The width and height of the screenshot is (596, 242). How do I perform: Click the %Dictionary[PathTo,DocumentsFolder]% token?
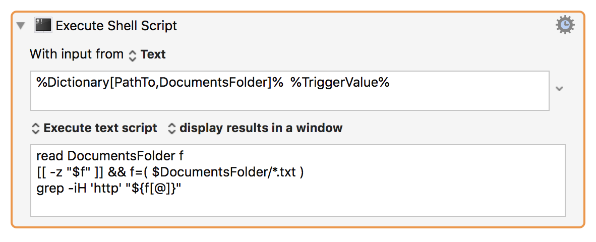click(x=160, y=83)
